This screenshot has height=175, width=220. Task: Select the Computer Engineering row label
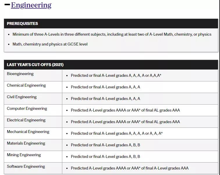tap(27, 109)
